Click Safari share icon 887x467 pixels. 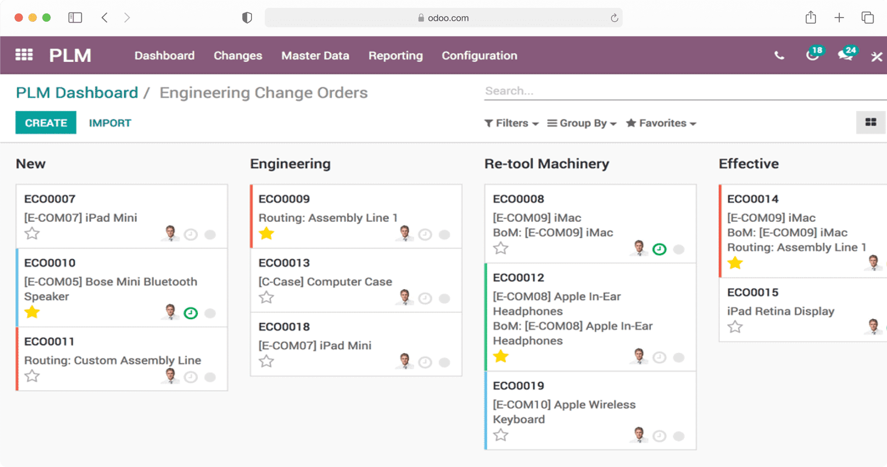(x=810, y=18)
